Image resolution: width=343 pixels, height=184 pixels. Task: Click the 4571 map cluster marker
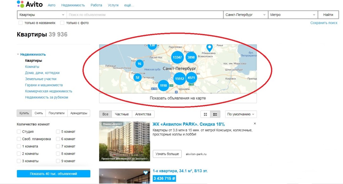[x=192, y=78]
